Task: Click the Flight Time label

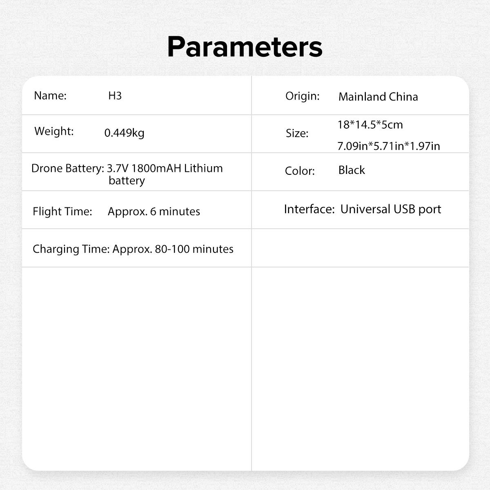Action: pos(62,212)
